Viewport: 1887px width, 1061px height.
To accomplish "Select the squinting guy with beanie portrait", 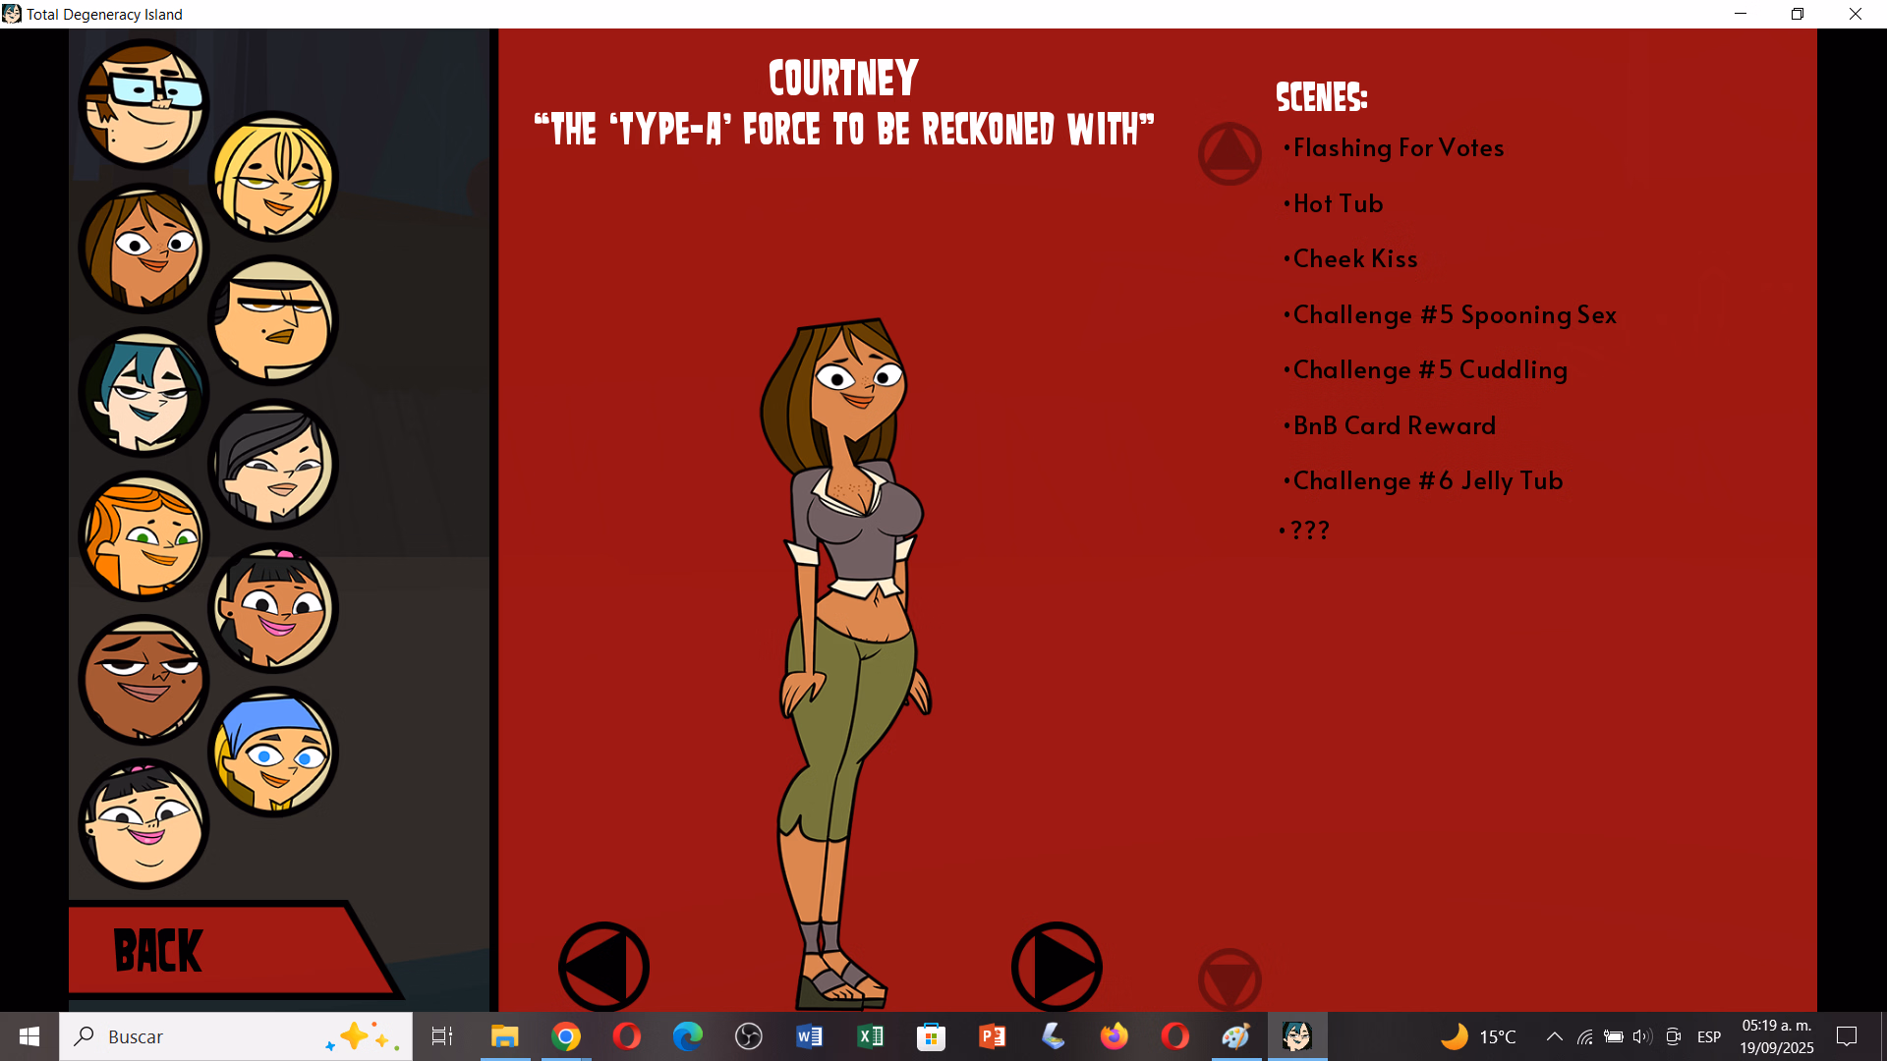I will (x=273, y=321).
